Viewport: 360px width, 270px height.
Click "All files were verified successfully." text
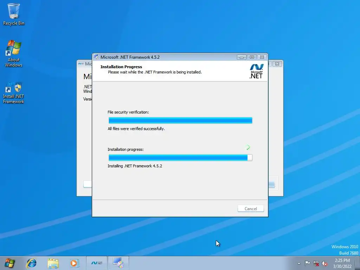(x=136, y=129)
